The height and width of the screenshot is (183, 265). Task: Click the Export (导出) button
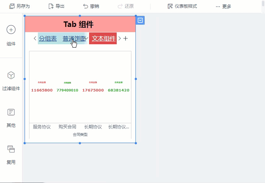tap(56, 6)
